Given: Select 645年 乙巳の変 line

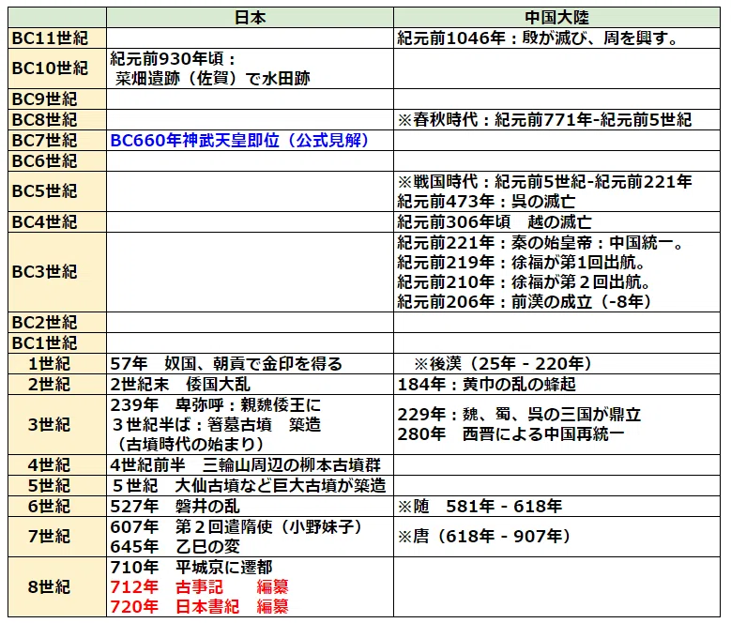Looking at the screenshot, I should [175, 547].
